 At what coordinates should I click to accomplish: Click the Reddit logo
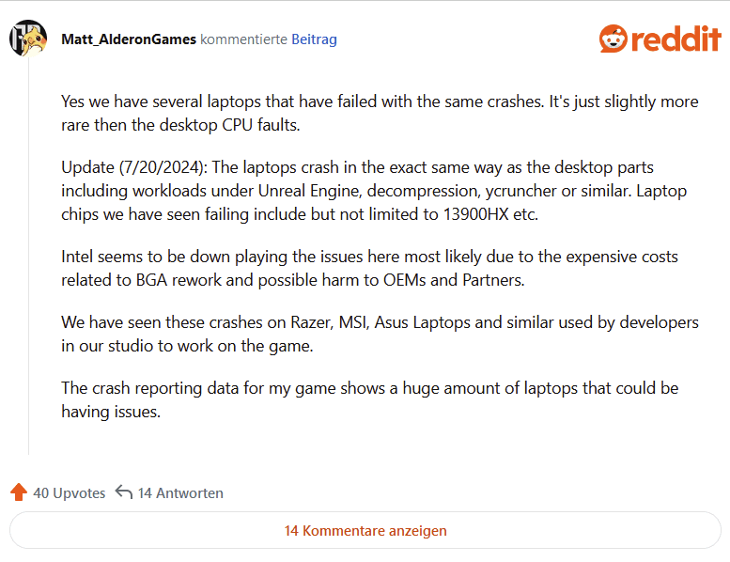coord(660,39)
